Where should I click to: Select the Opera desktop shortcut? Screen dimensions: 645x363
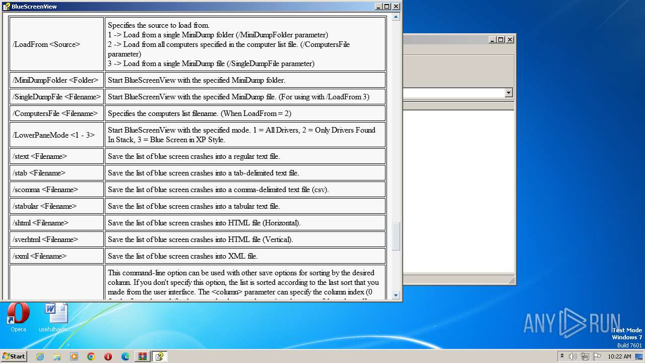pyautogui.click(x=18, y=318)
